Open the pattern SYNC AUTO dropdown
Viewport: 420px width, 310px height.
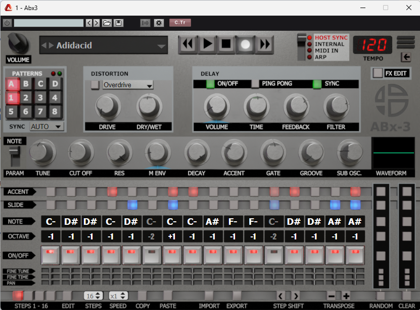(46, 127)
